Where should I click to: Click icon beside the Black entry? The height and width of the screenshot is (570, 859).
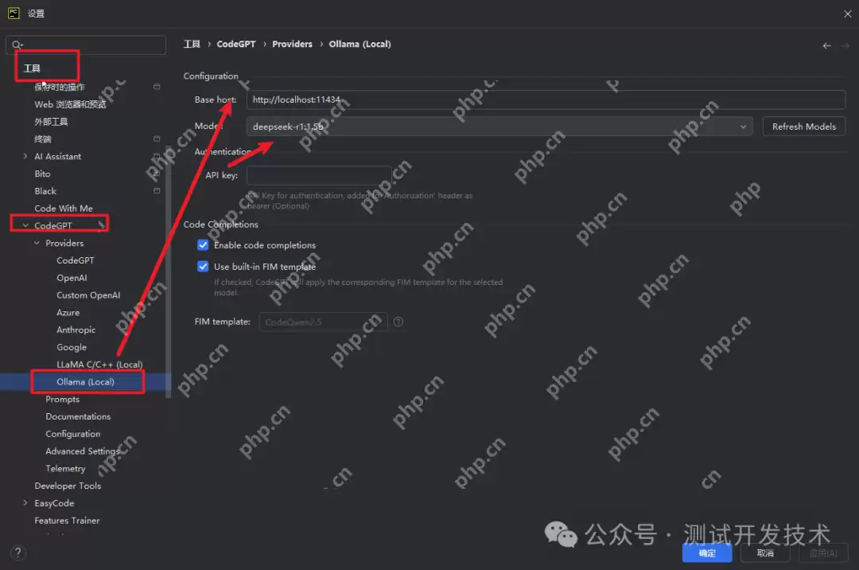pyautogui.click(x=157, y=191)
